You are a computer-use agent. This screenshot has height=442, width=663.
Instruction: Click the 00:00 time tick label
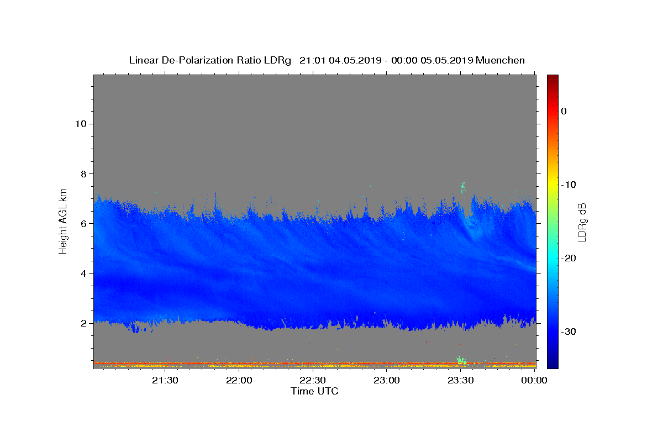click(534, 380)
